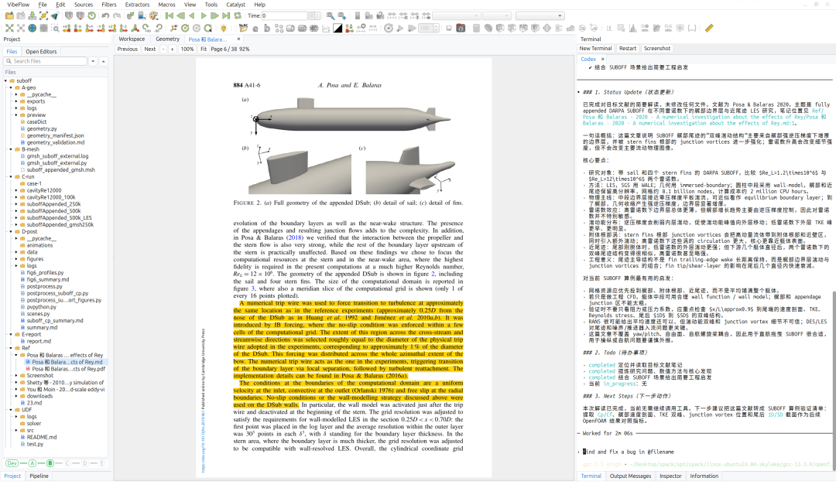
Task: Open the Filters menu
Action: coord(109,5)
